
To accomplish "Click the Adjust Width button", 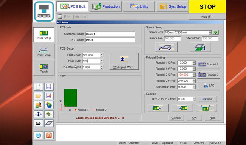I will 124,61.
